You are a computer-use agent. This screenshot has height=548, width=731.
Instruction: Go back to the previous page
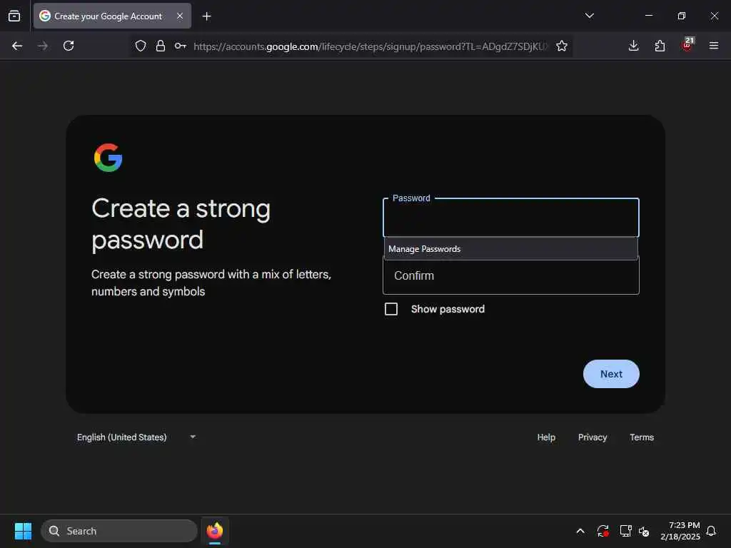[x=17, y=46]
